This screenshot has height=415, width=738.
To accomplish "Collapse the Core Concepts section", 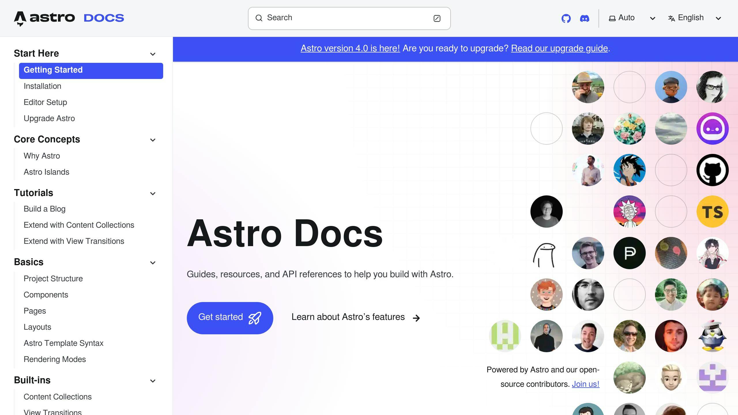I will click(x=153, y=140).
